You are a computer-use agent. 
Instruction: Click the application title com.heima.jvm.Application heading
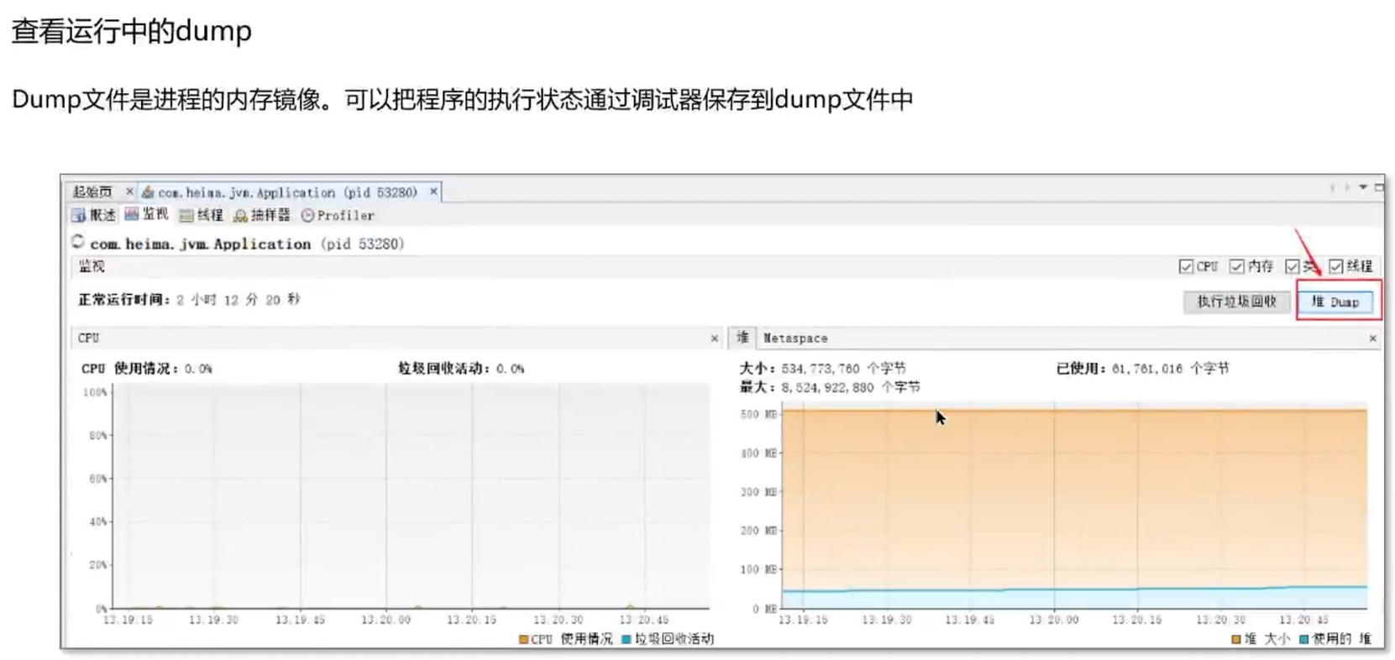click(x=247, y=244)
